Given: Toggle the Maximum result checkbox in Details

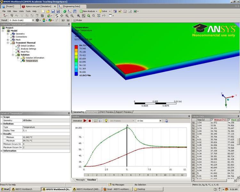Looking at the screenshot, I should click(x=4, y=140).
